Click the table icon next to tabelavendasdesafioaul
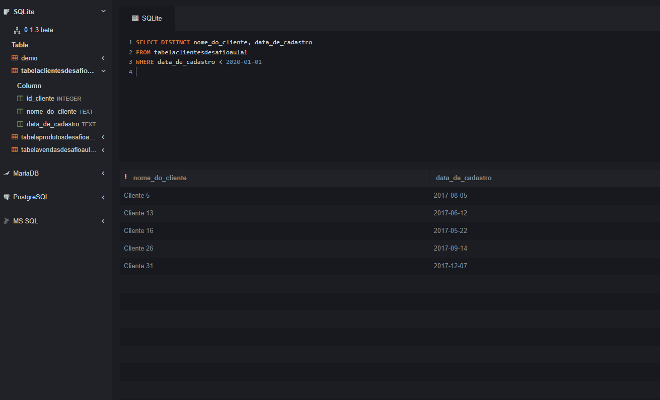Image resolution: width=660 pixels, height=400 pixels. click(x=15, y=149)
